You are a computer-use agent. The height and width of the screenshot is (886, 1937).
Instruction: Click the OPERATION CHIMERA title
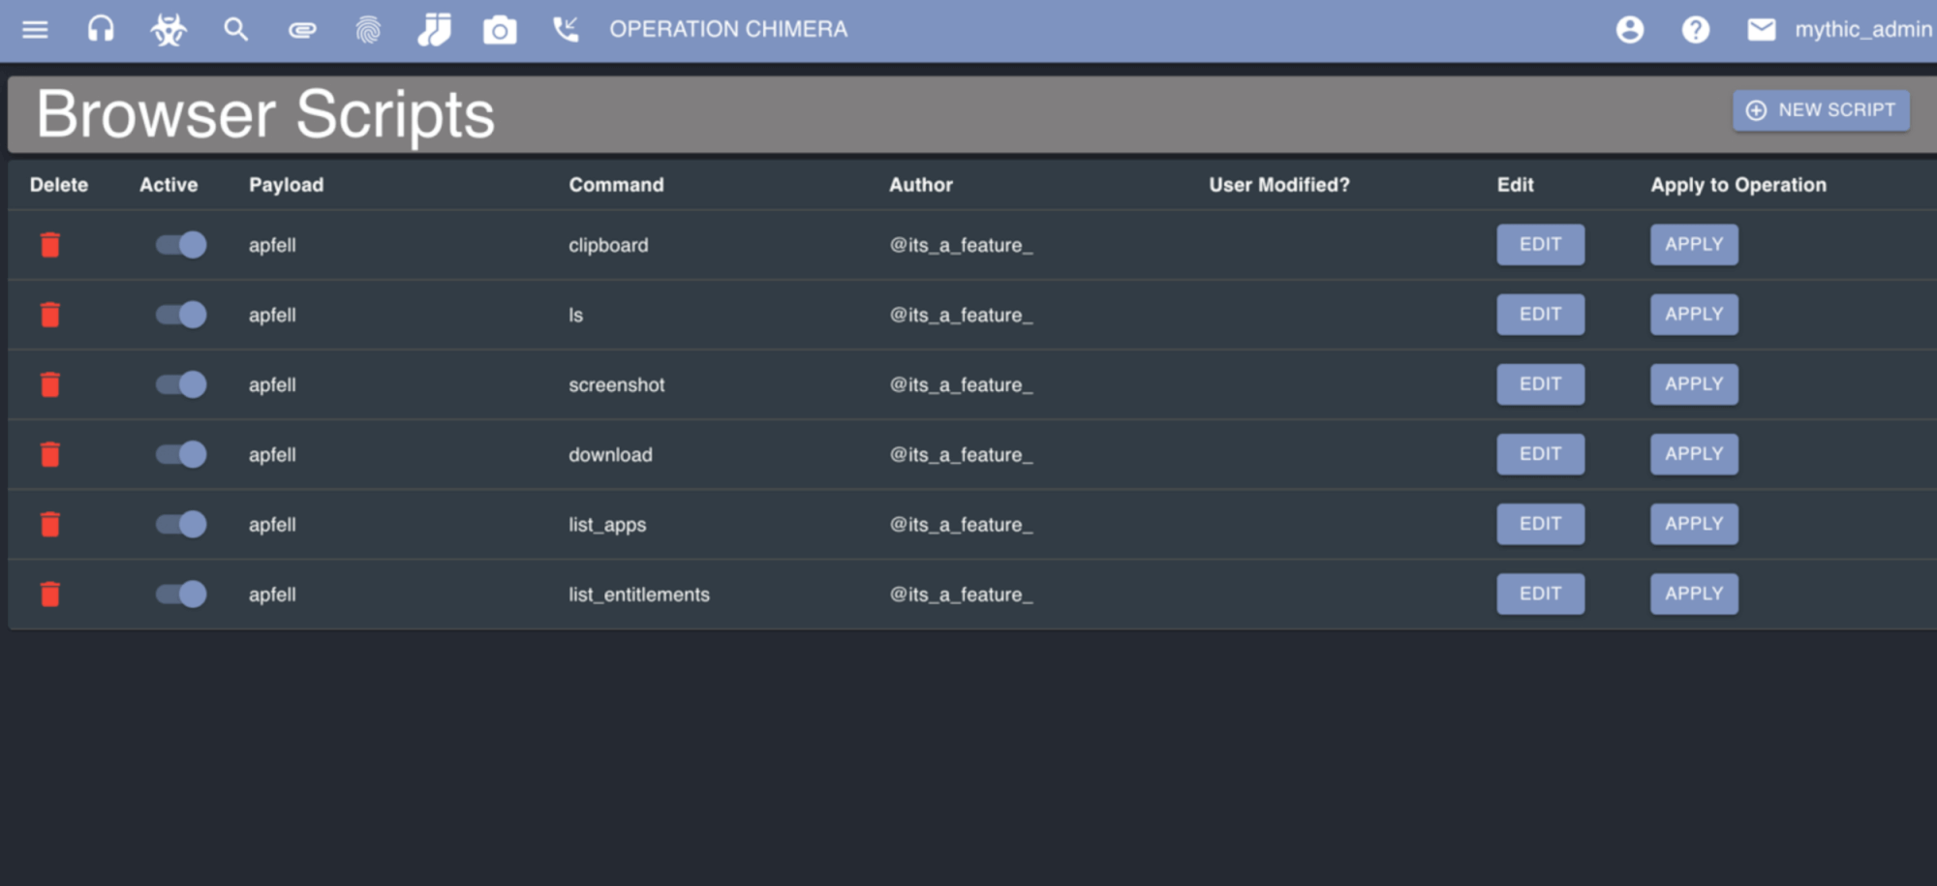click(x=727, y=30)
